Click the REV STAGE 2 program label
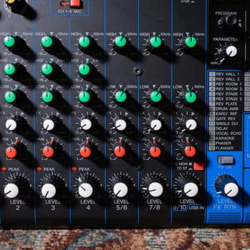The height and width of the screenshot is (250, 250). pyautogui.click(x=229, y=99)
